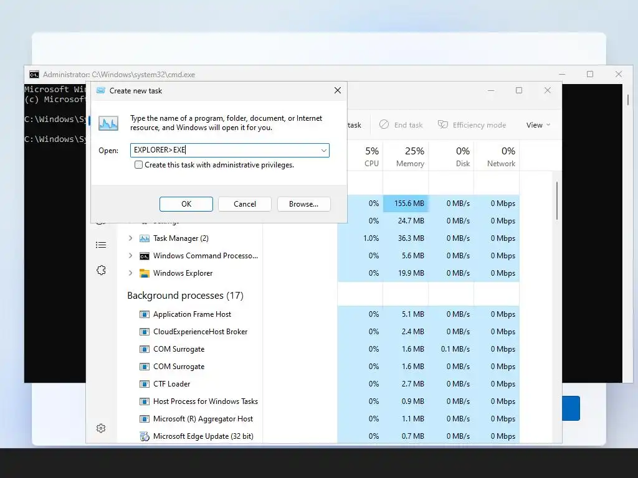638x478 pixels.
Task: Click Background processes (17) header
Action: (185, 296)
